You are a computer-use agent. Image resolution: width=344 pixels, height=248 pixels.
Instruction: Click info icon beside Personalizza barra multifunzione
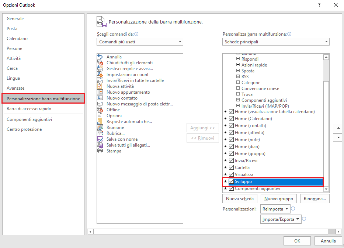pyautogui.click(x=289, y=34)
